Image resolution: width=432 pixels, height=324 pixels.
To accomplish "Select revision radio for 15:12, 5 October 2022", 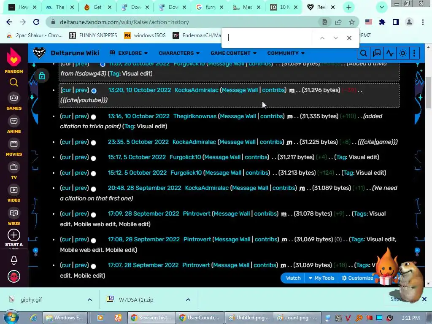I will point(94,173).
